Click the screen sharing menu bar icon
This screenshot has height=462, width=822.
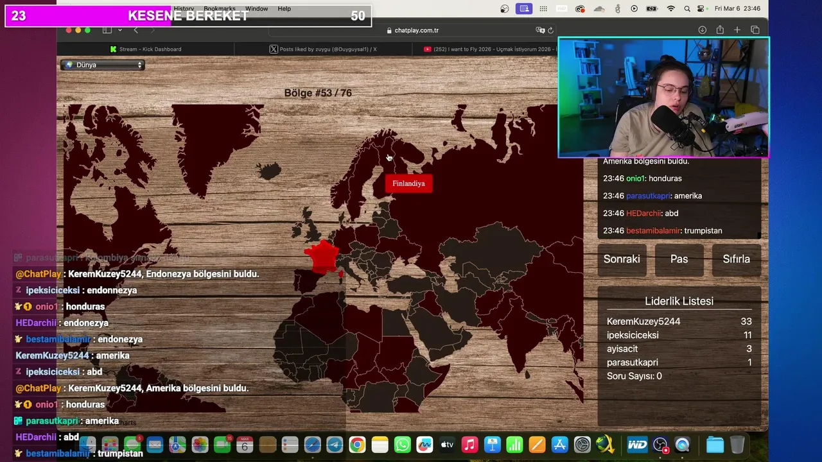click(525, 9)
